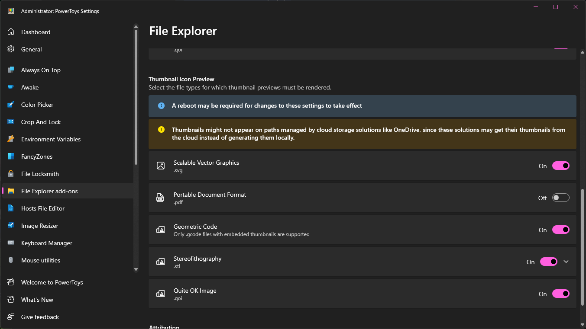Click 'Only .gcode files with embedded thumbnails' text
Screen dimensions: 586x329
tap(242, 234)
